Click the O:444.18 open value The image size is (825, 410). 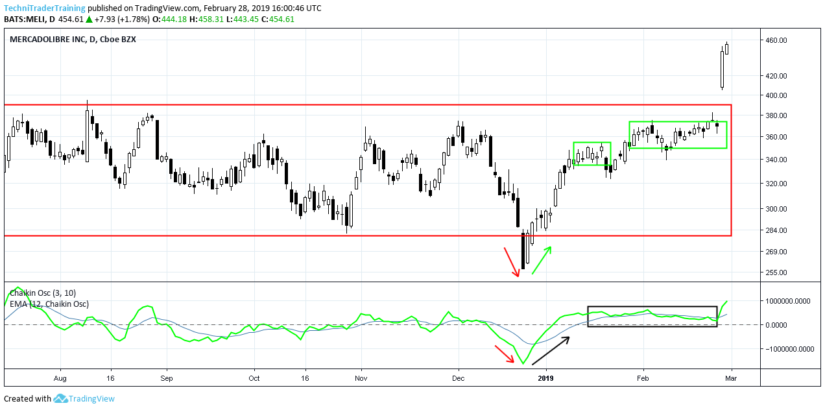tap(170, 19)
